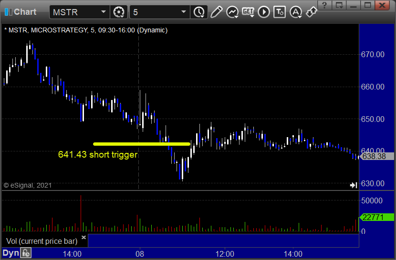Click the Chart window logo icon

coord(8,12)
